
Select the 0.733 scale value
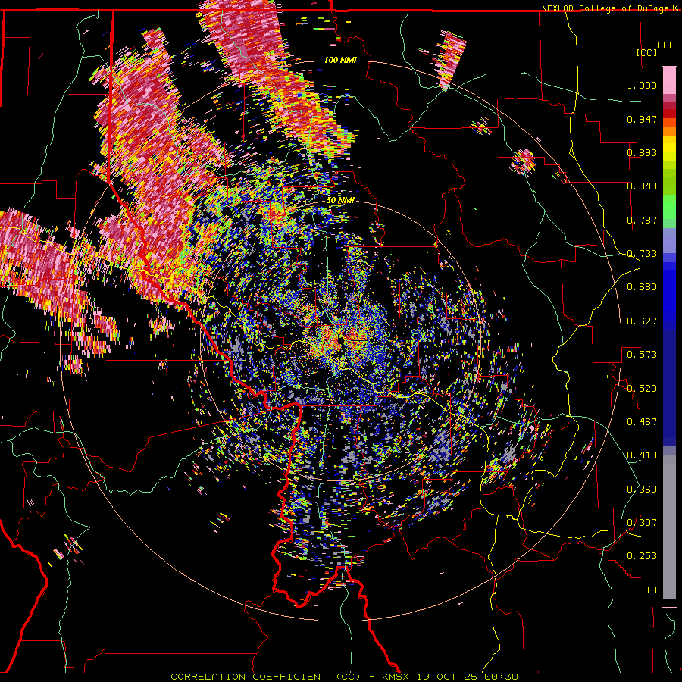pos(642,254)
